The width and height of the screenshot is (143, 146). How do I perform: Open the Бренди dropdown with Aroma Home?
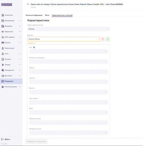pyautogui.click(x=63, y=39)
